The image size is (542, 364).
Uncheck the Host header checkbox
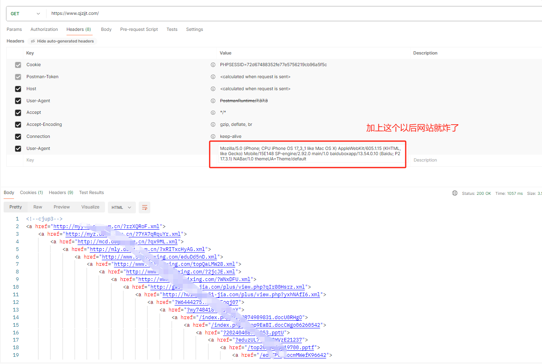point(18,89)
